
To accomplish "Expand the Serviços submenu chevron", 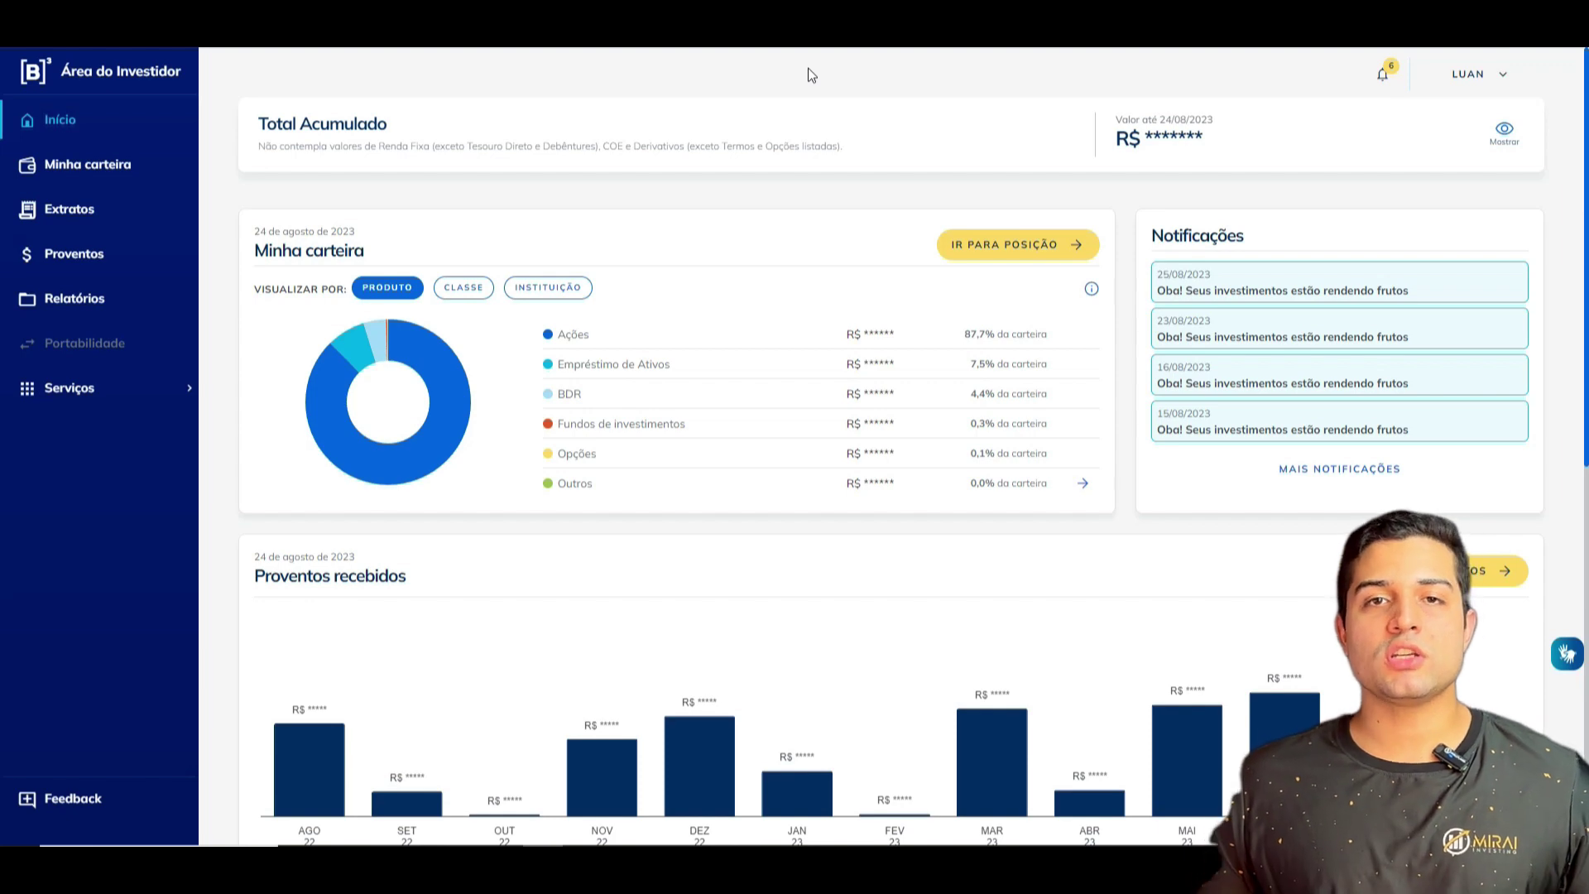I will (190, 388).
